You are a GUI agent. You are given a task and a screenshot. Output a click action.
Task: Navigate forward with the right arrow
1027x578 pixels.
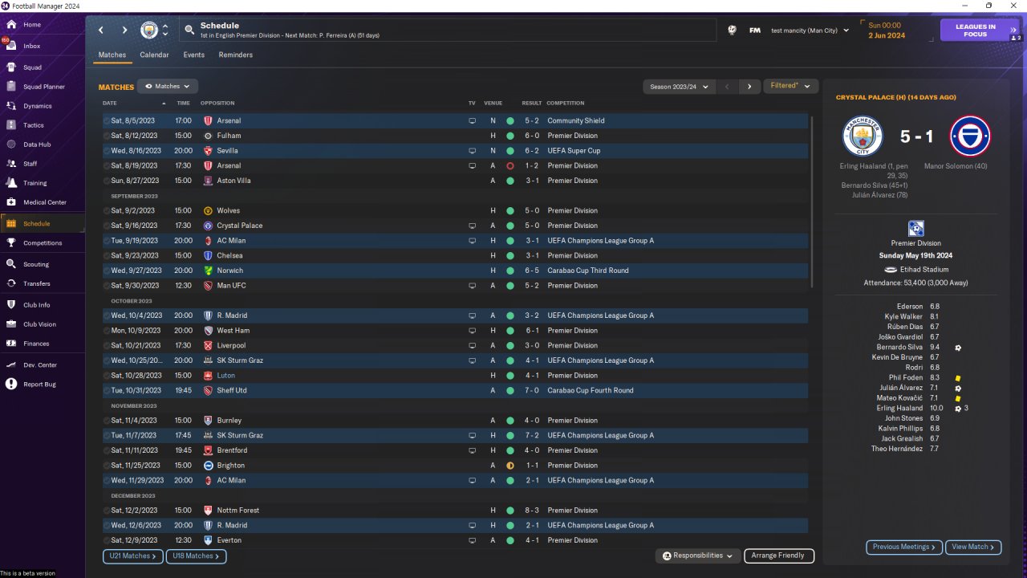124,31
